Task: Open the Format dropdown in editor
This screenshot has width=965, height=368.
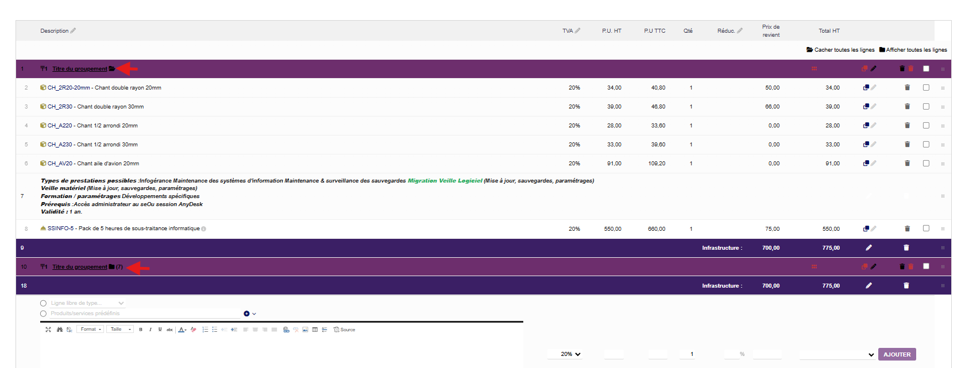Action: (90, 330)
